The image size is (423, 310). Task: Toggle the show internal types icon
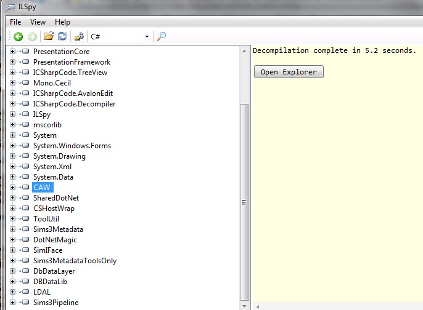[x=79, y=36]
